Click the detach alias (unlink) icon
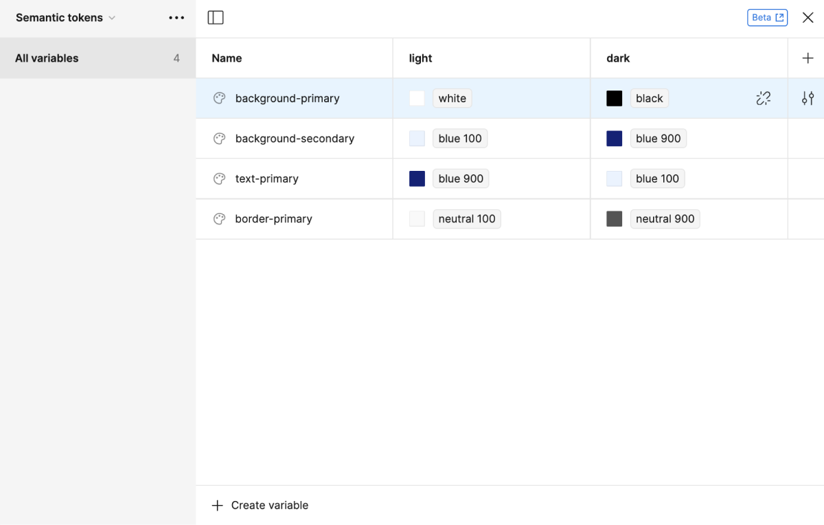Viewport: 824px width, 525px height. 763,98
